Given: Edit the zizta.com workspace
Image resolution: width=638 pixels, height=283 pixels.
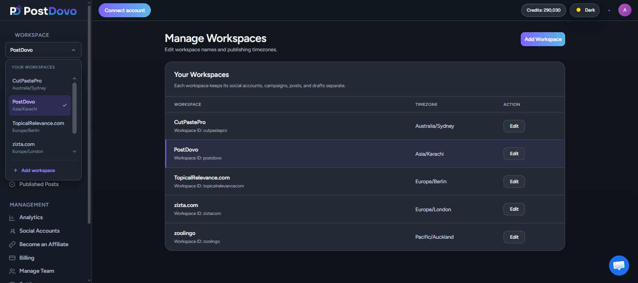Looking at the screenshot, I should click(514, 209).
